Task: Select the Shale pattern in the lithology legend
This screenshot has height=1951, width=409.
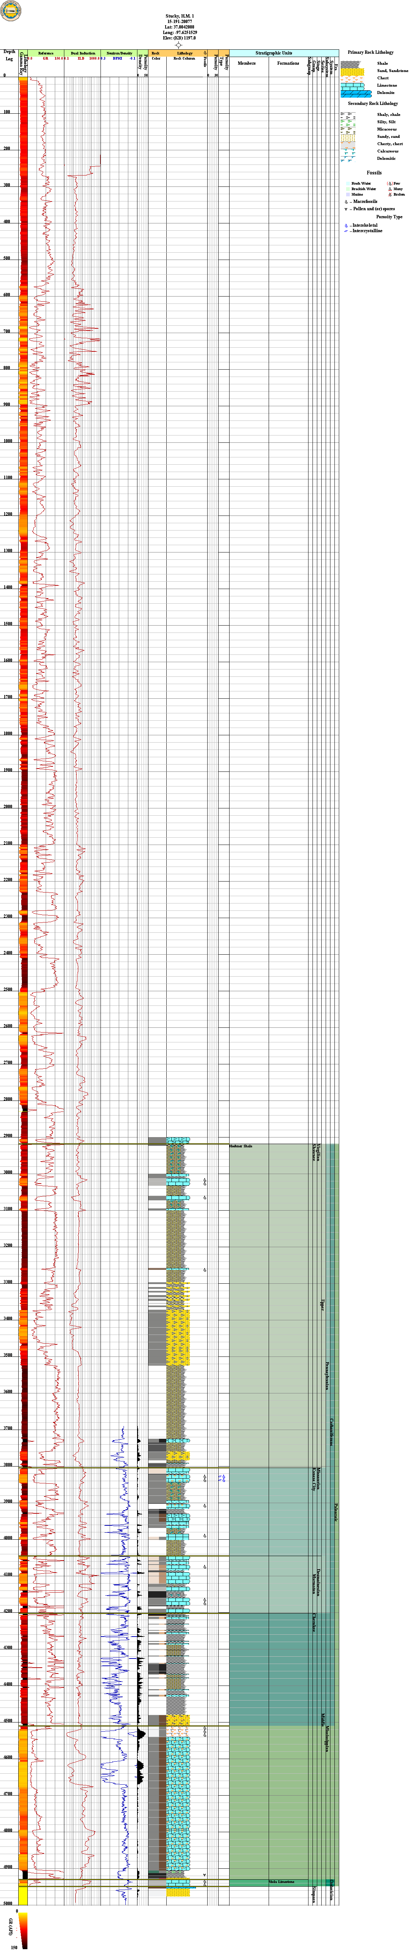Action: [x=352, y=63]
